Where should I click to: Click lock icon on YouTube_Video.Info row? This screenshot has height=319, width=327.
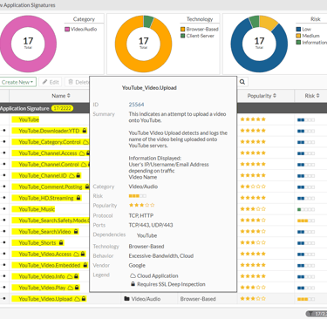76,276
